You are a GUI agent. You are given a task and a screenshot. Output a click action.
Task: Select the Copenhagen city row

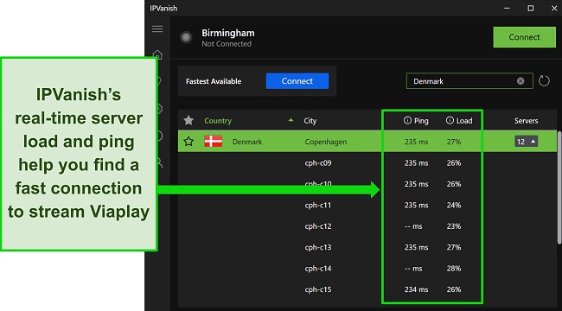367,142
